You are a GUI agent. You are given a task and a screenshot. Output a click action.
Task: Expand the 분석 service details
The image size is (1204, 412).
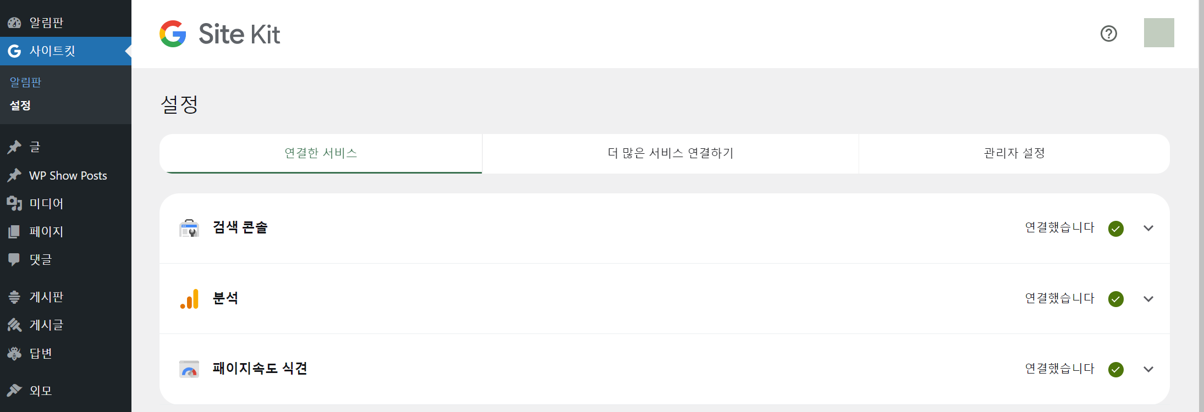1148,299
